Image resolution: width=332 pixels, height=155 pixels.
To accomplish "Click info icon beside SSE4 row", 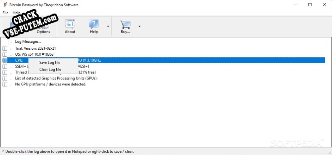I will point(5,66).
